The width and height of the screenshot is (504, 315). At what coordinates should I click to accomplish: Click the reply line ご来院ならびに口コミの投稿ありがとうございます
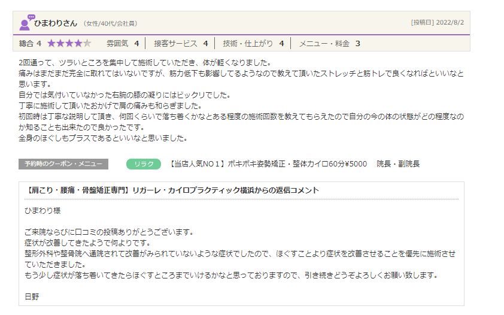click(110, 232)
